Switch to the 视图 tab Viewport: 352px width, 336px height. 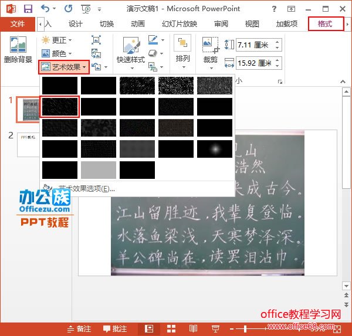[252, 24]
